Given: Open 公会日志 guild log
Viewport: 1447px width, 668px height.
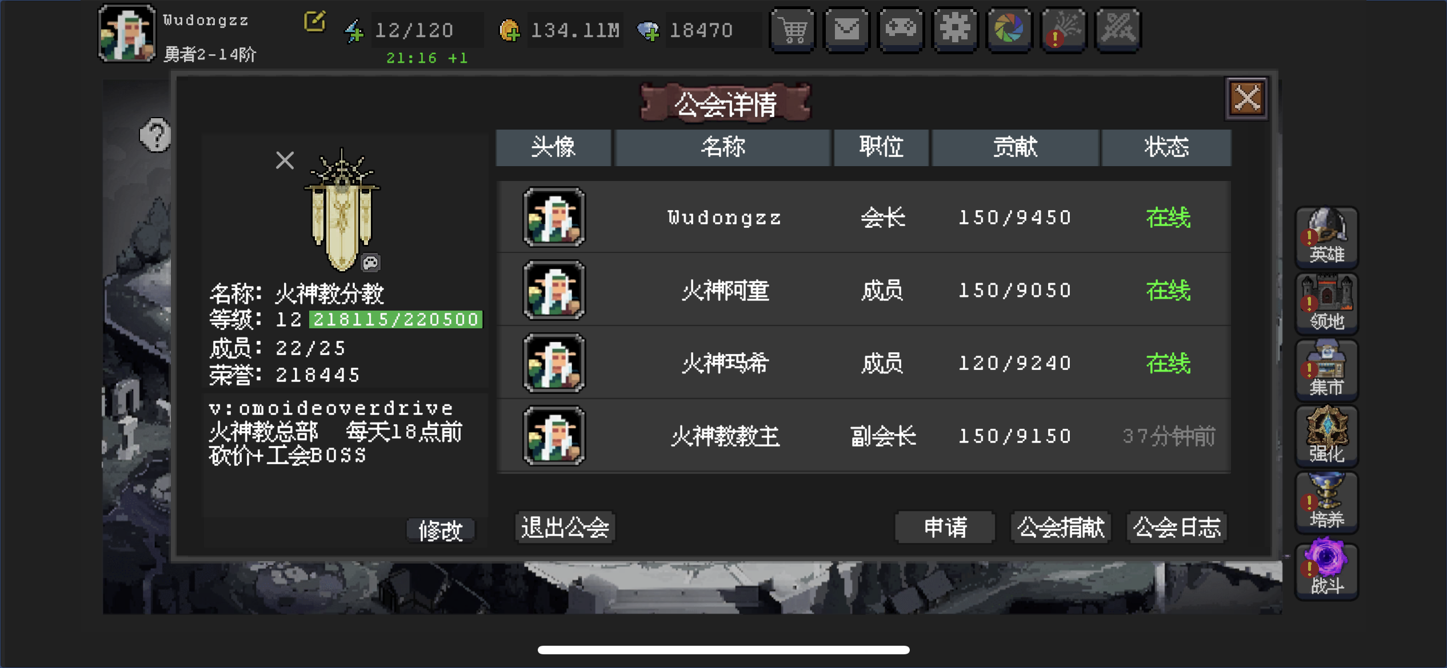Looking at the screenshot, I should pos(1177,527).
